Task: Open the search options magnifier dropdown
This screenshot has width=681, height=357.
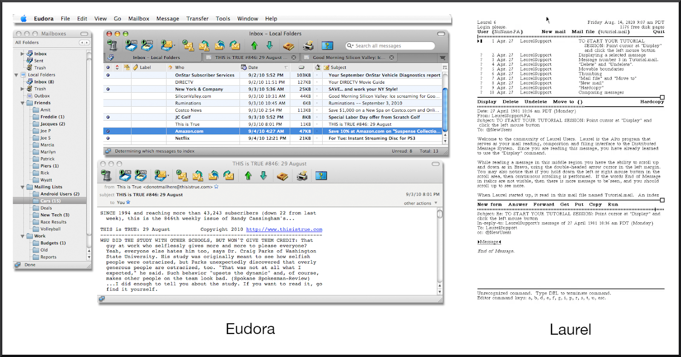Action: [x=350, y=45]
